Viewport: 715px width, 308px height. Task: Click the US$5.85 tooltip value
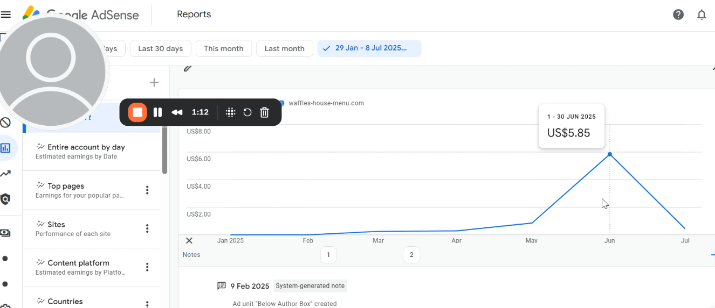pos(568,133)
